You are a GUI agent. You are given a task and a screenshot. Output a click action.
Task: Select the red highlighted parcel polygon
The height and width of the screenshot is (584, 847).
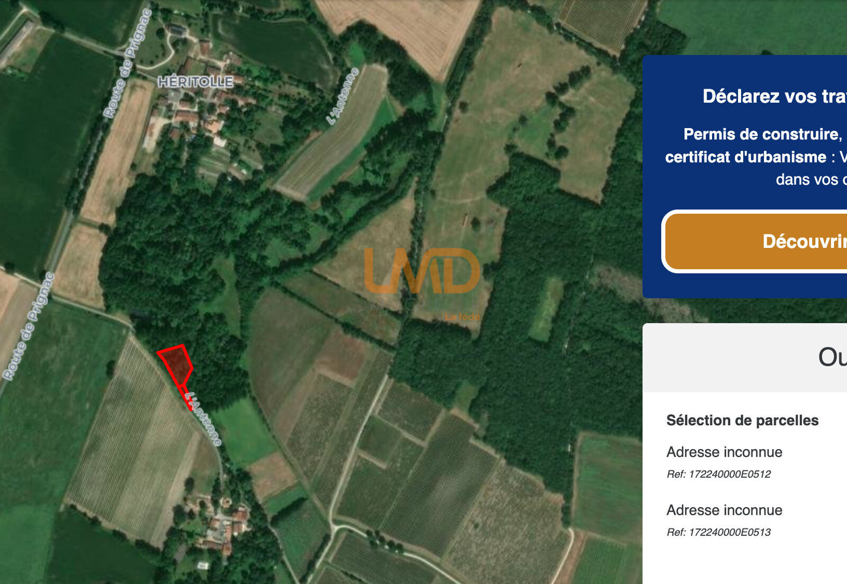176,364
